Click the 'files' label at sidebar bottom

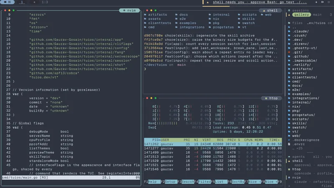point(326,186)
